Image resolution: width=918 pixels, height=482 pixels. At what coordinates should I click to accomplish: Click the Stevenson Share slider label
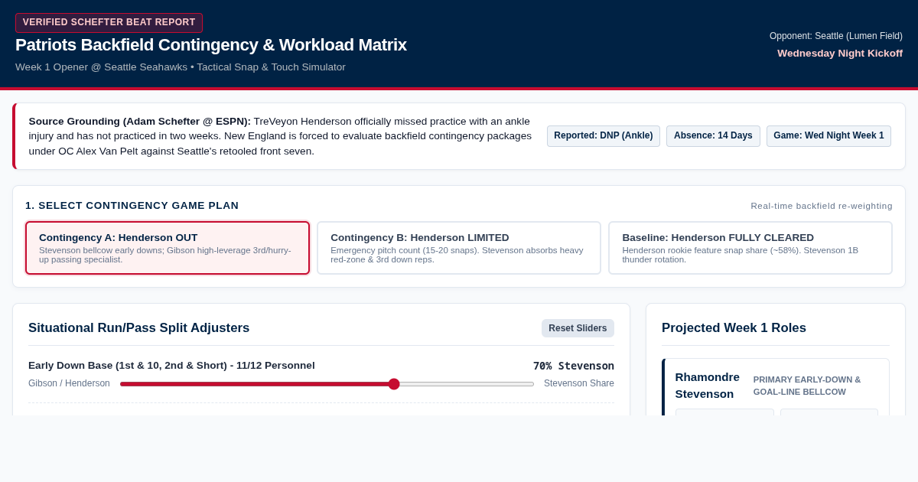pos(579,383)
